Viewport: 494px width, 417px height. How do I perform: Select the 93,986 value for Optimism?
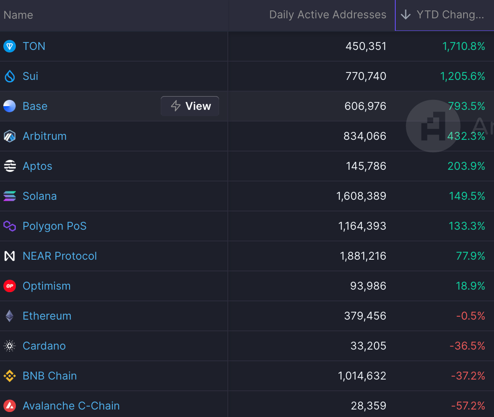[x=368, y=286]
